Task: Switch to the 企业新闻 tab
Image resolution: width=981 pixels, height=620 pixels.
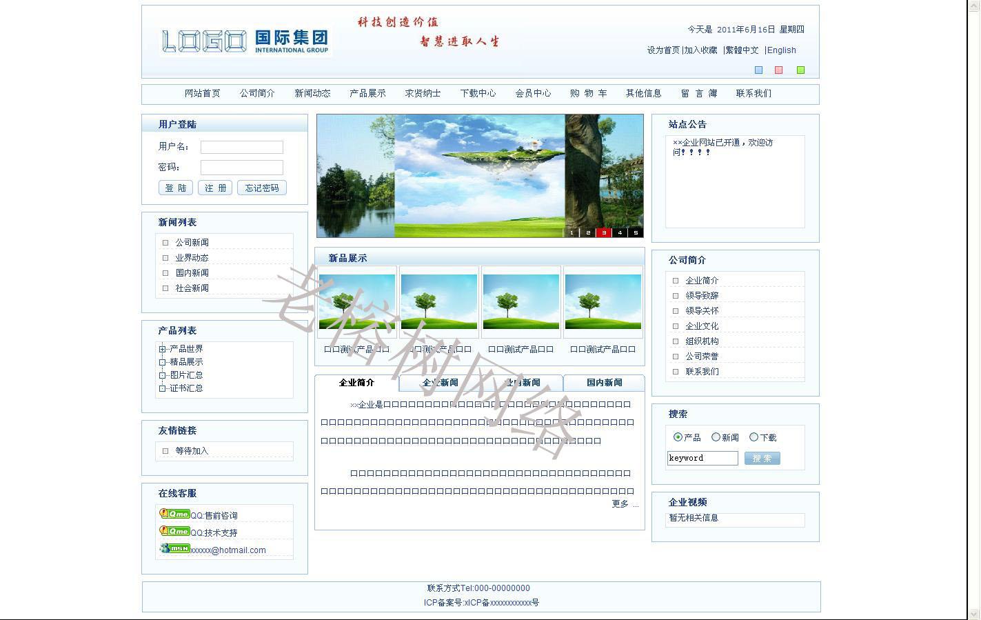Action: (440, 383)
